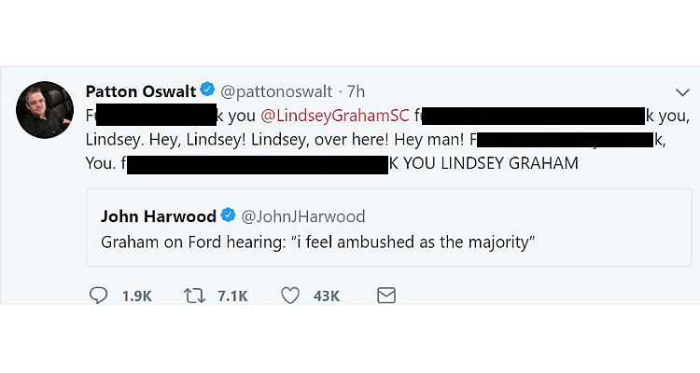This screenshot has width=700, height=373.
Task: Click the reply speech bubble icon
Action: tap(99, 296)
